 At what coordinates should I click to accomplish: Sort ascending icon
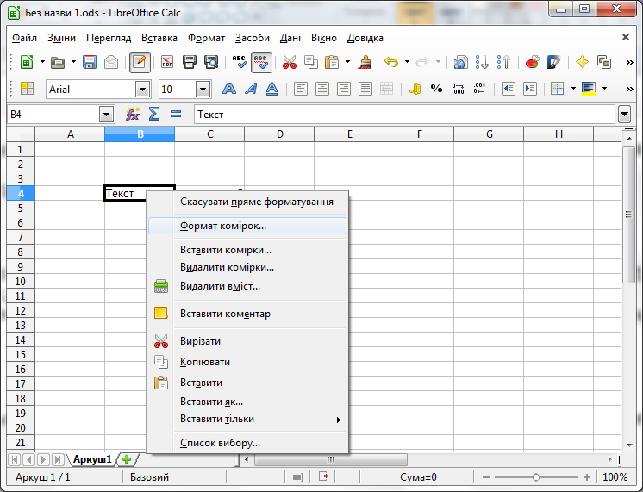[x=483, y=62]
